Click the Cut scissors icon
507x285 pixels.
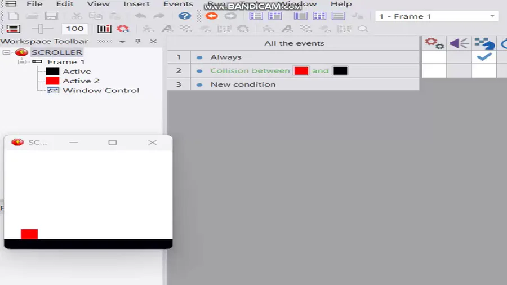click(x=76, y=16)
